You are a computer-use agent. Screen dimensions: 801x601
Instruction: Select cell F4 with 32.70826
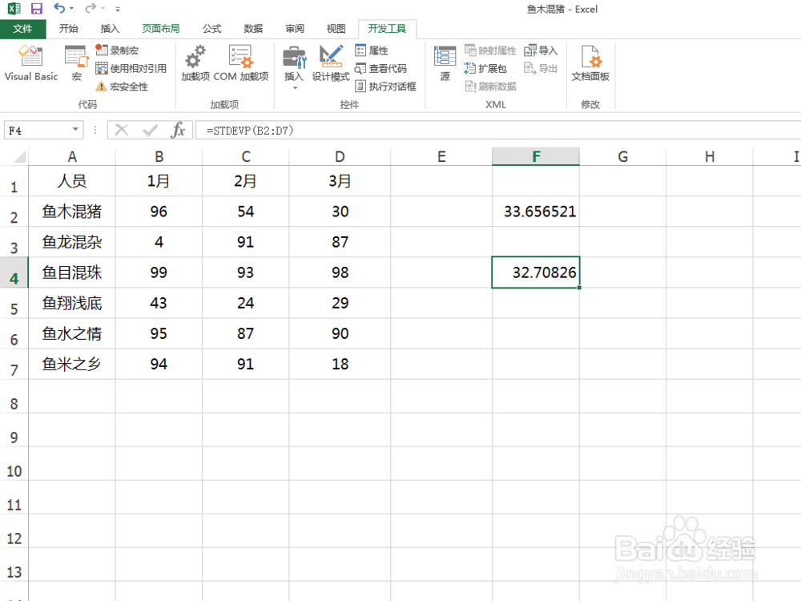coord(536,272)
